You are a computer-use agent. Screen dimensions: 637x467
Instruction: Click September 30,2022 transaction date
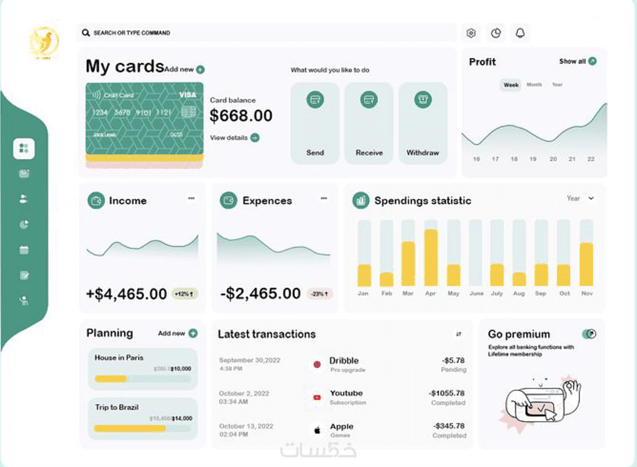[x=250, y=360]
